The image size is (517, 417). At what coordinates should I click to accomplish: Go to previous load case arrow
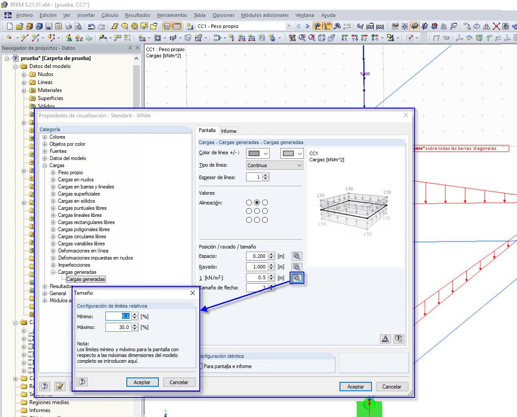pos(298,26)
